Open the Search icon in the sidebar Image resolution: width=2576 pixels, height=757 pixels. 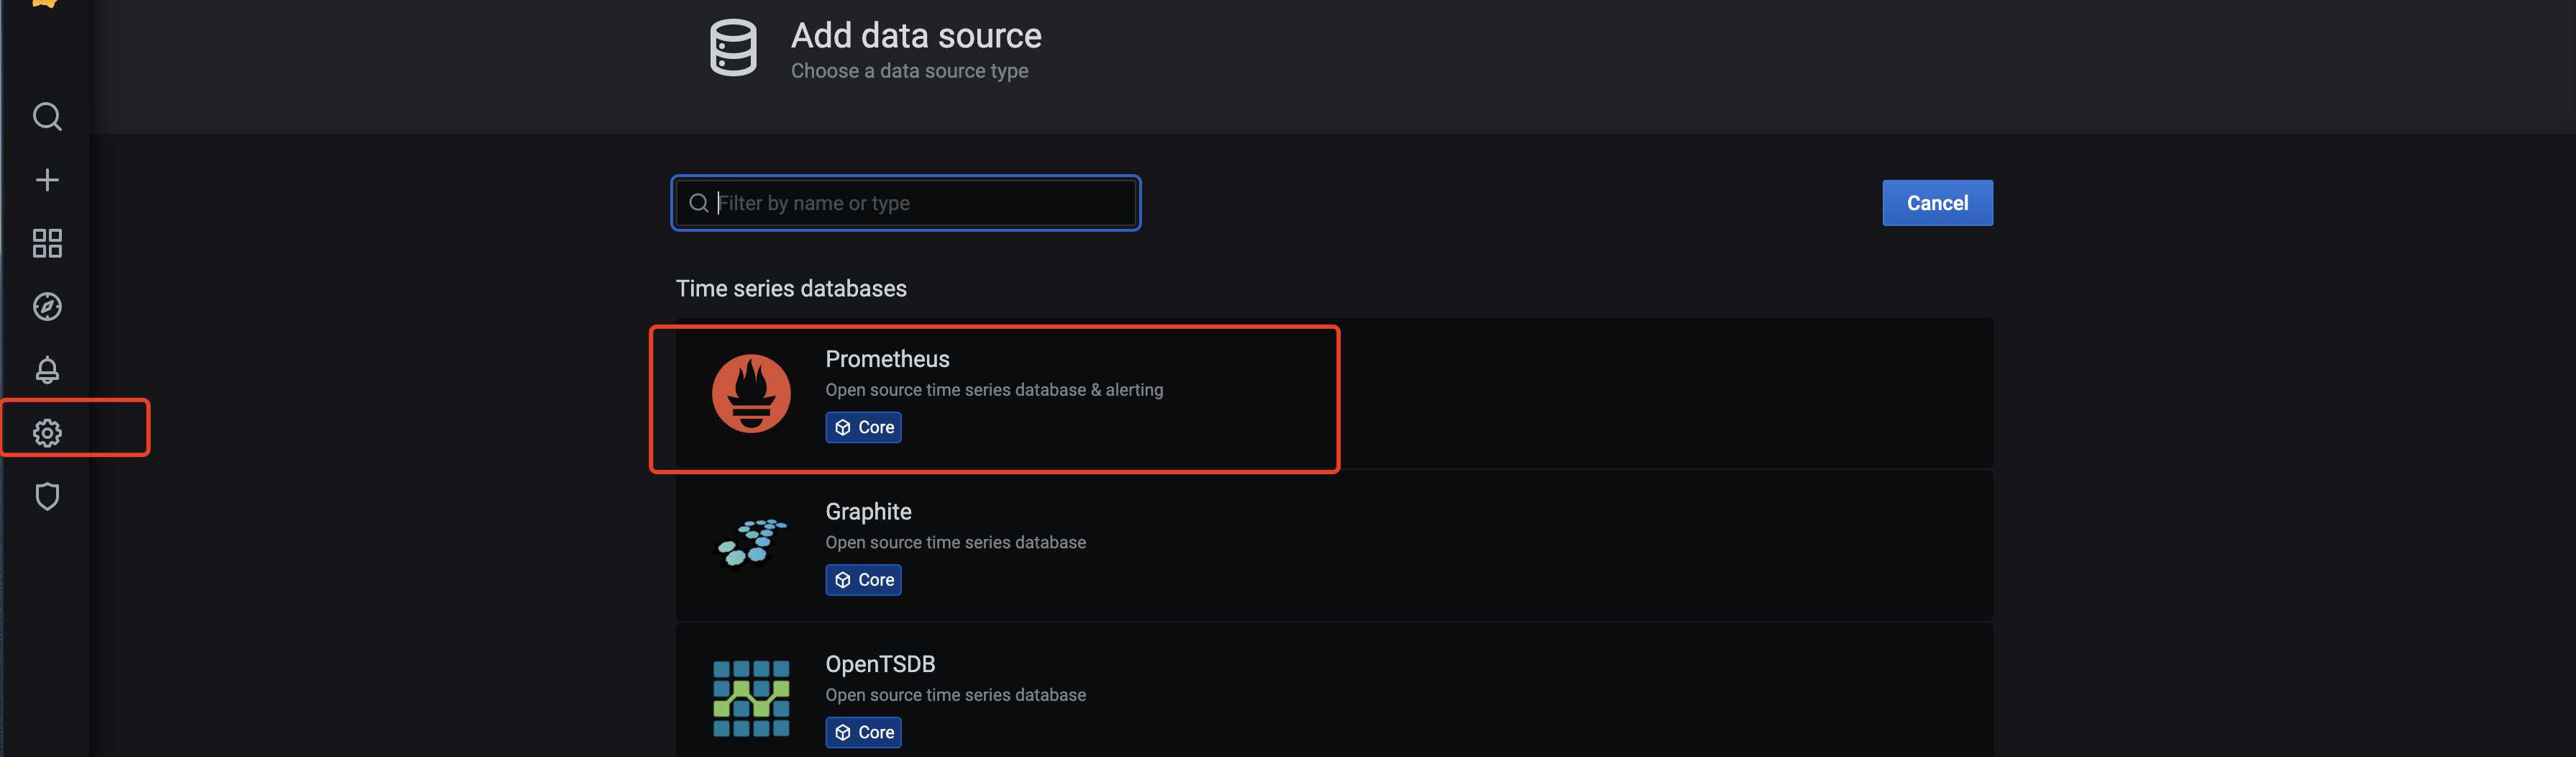(47, 117)
